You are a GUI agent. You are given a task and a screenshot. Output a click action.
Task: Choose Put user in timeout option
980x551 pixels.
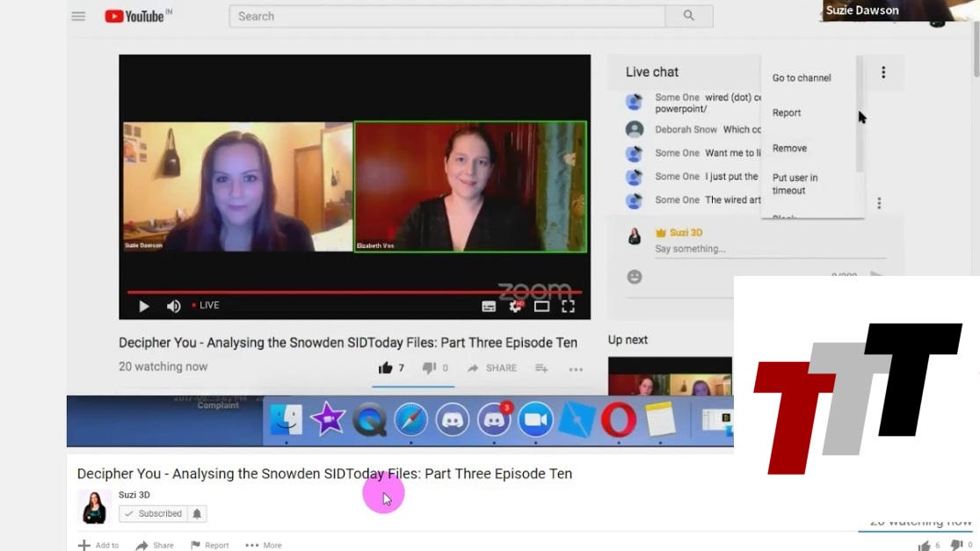pos(795,184)
